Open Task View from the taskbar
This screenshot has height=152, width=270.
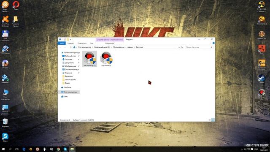(17, 149)
